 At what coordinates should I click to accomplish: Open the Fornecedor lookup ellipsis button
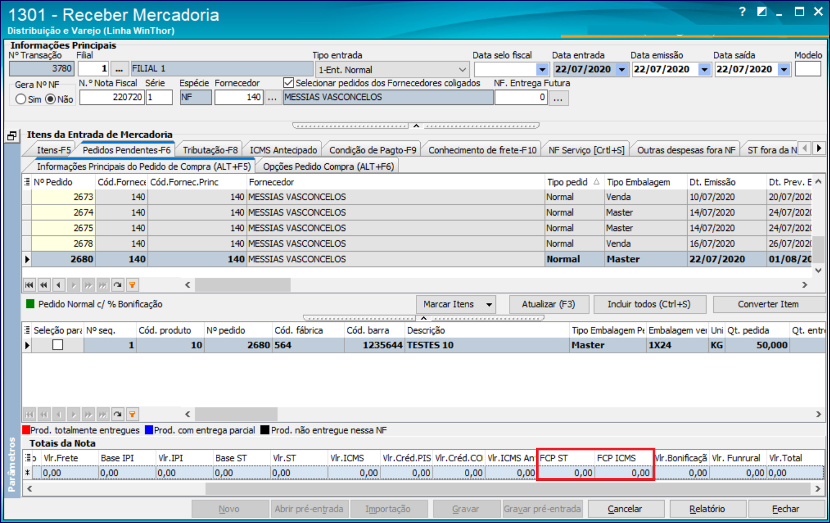coord(272,97)
